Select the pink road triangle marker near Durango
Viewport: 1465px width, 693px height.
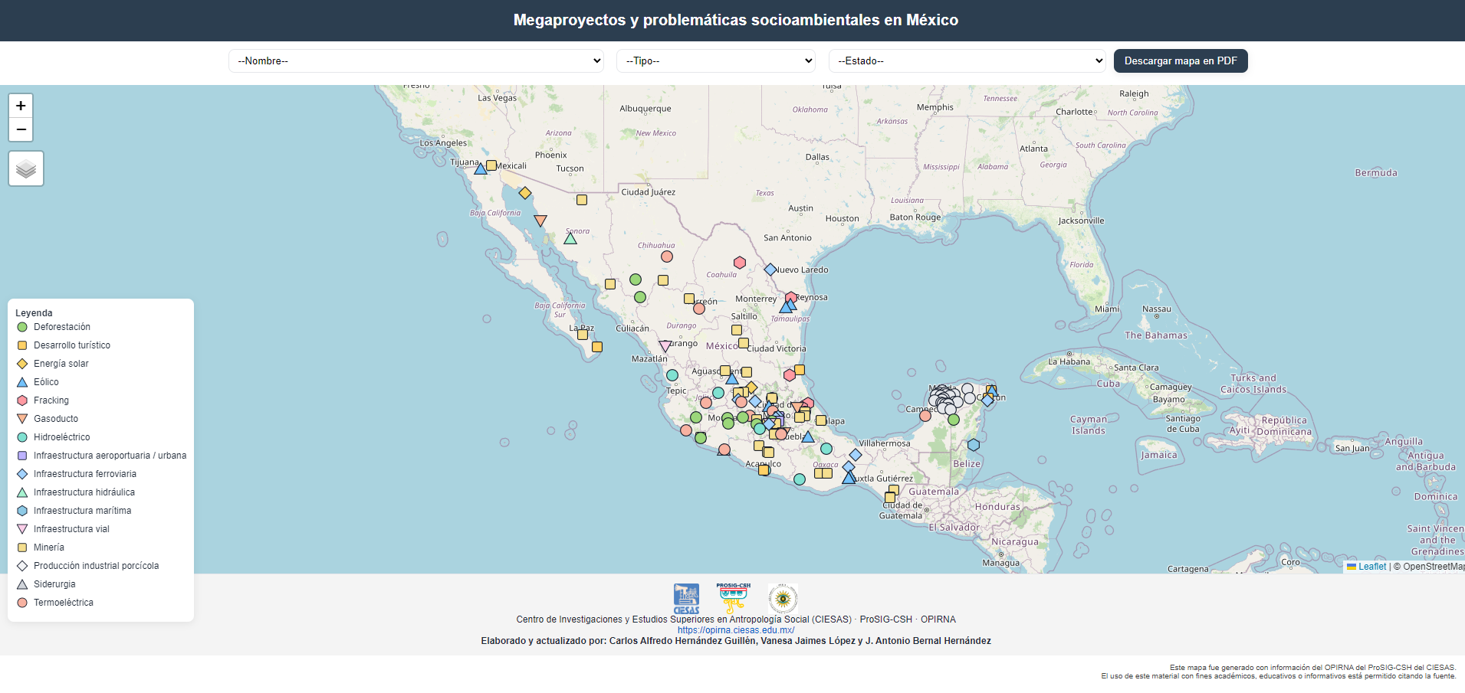tap(665, 346)
